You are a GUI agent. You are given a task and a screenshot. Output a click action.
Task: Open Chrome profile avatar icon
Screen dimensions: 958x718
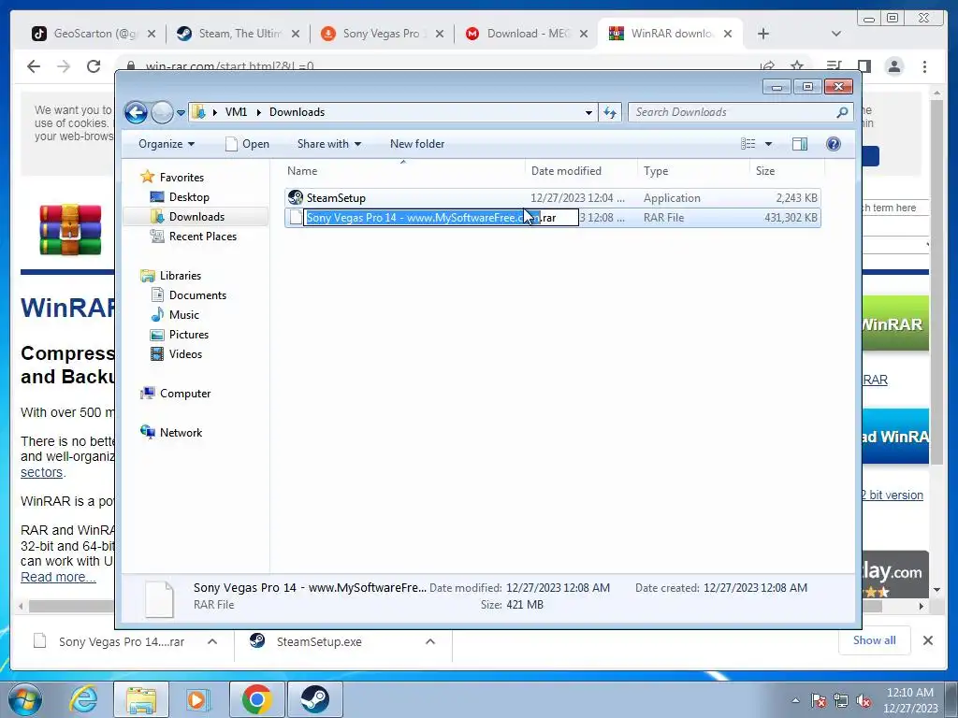click(894, 66)
